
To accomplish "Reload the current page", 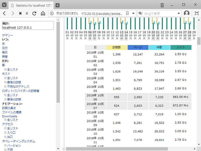I will 34,13.
